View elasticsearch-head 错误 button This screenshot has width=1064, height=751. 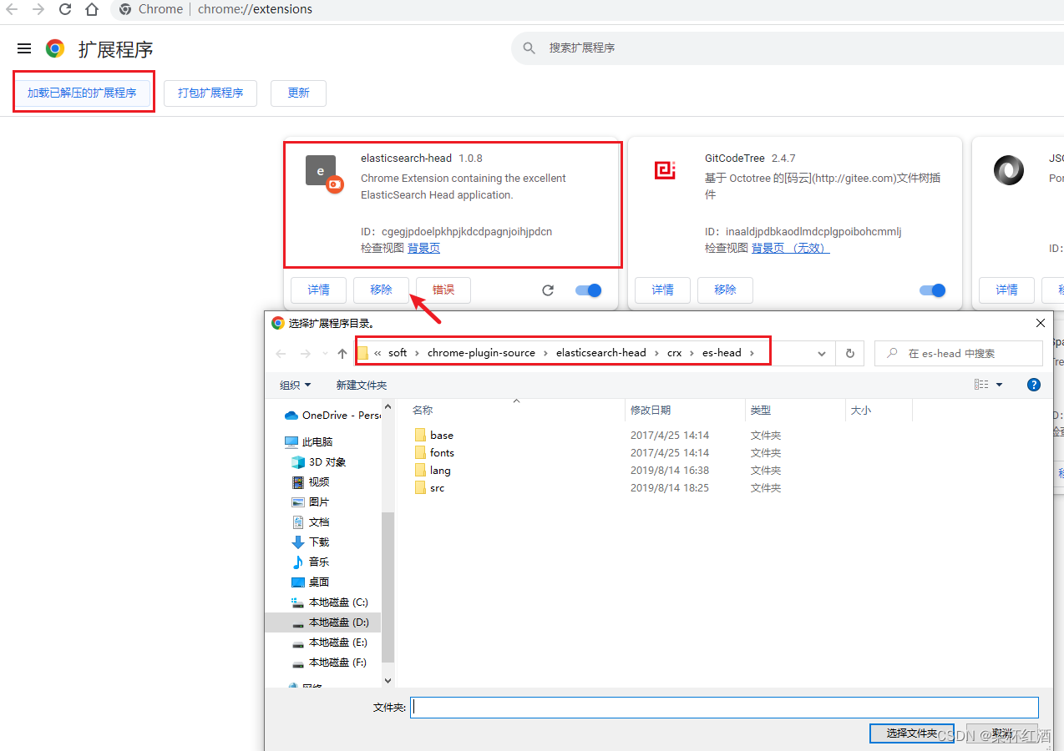coord(443,290)
